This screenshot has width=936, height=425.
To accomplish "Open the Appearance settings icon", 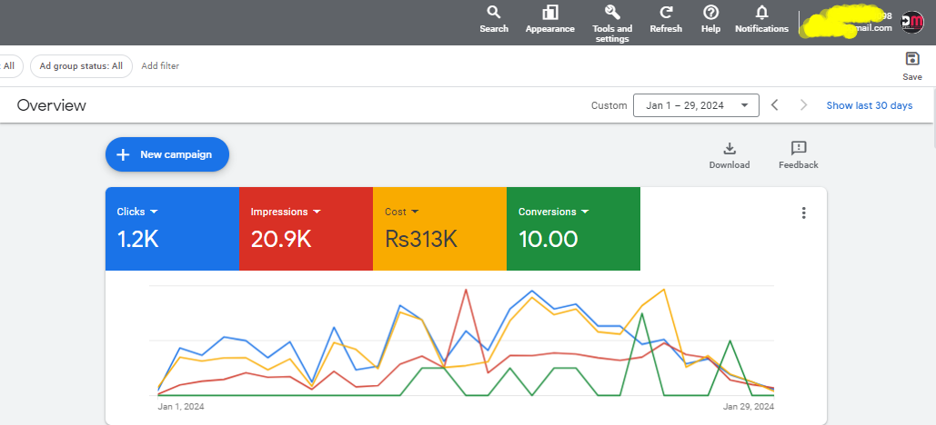I will 549,20.
